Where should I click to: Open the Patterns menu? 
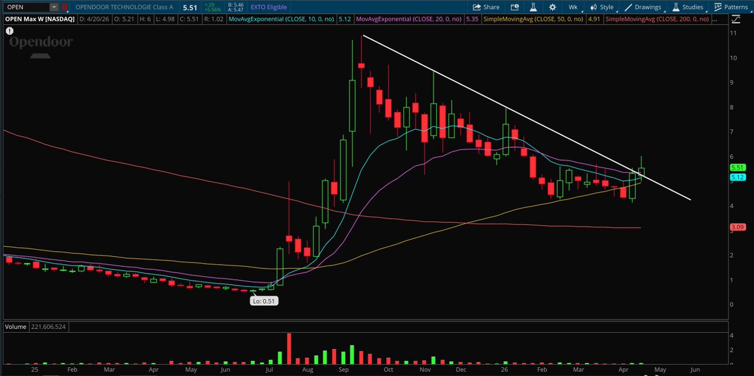[731, 7]
